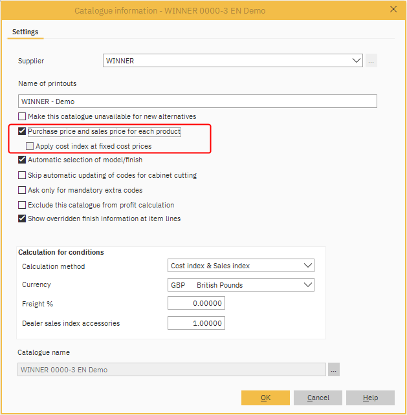The height and width of the screenshot is (415, 407).
Task: Close the Catalogue information dialog
Action: click(x=393, y=10)
